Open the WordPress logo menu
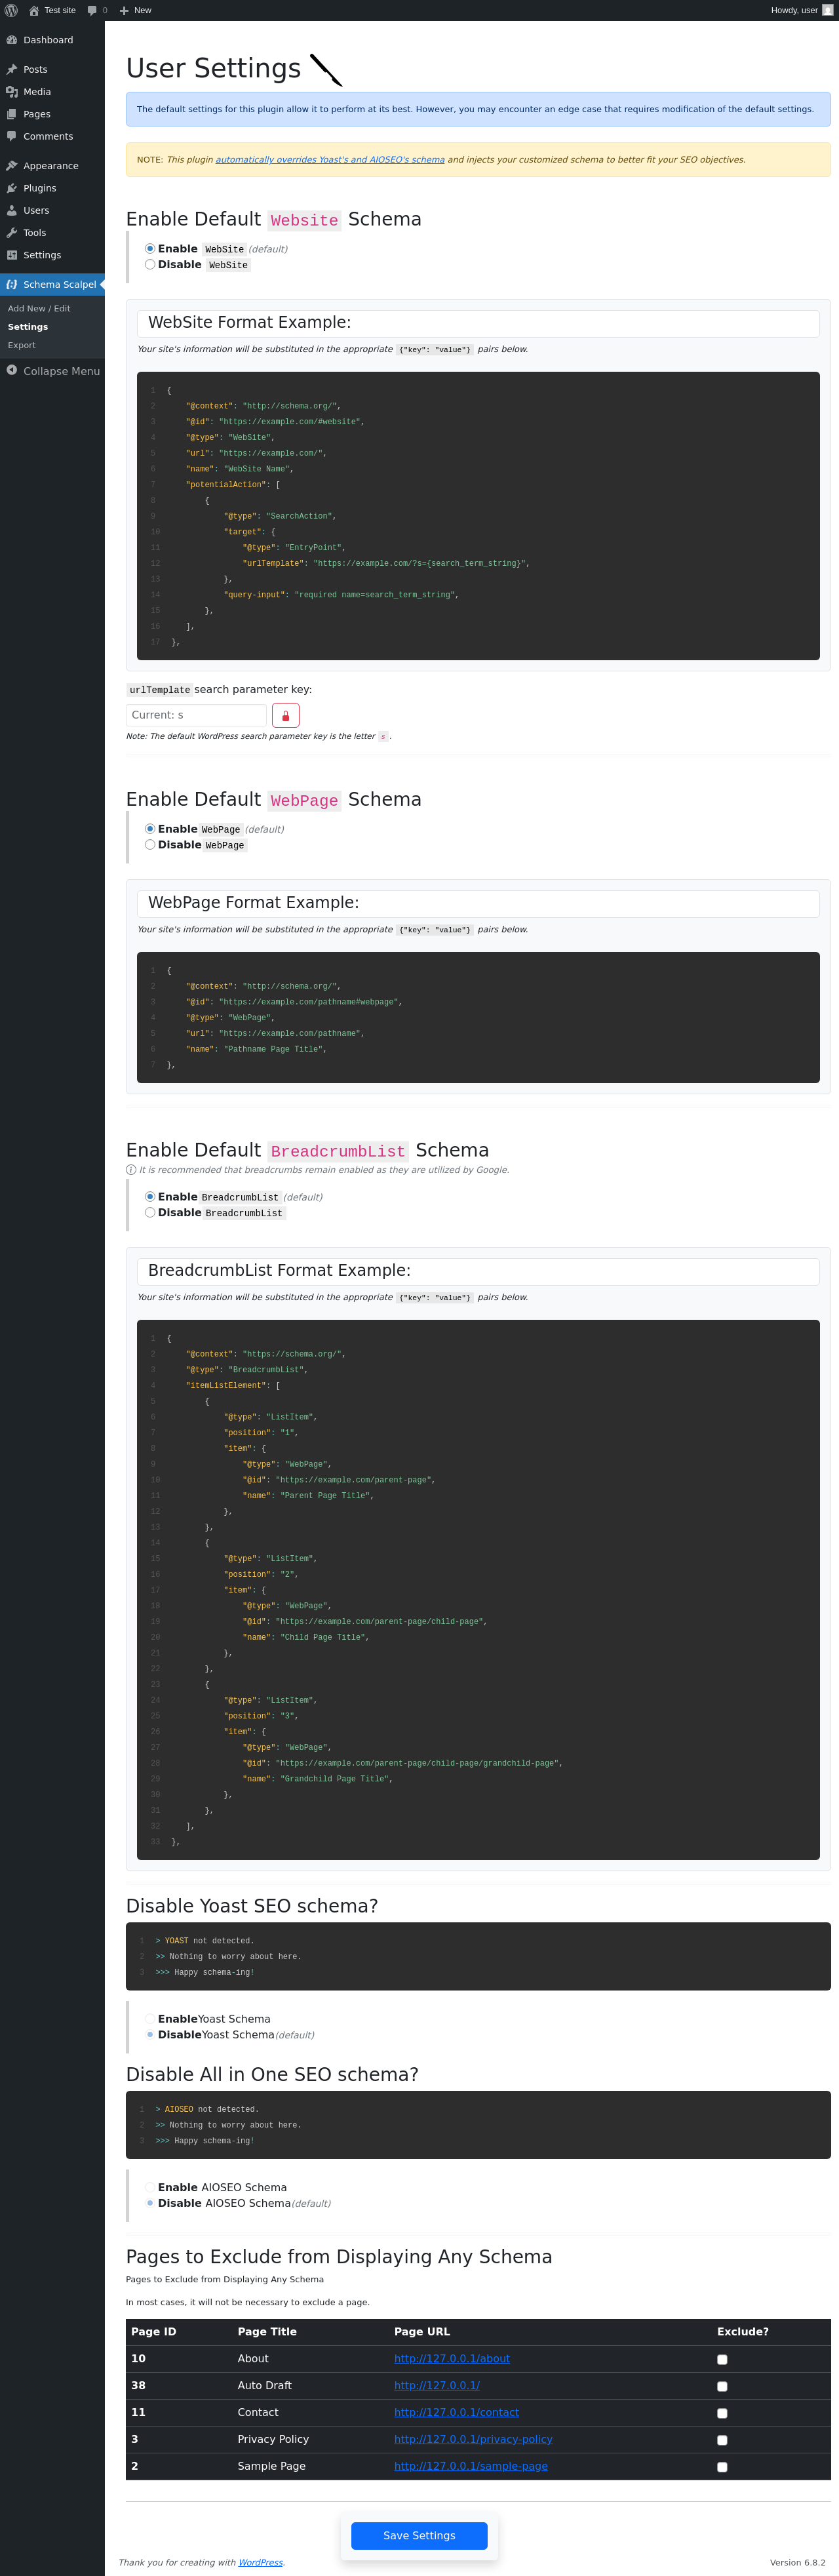Image resolution: width=839 pixels, height=2576 pixels. pos(11,10)
